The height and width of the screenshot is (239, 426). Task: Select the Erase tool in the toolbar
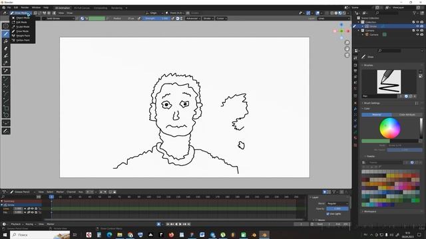6,48
